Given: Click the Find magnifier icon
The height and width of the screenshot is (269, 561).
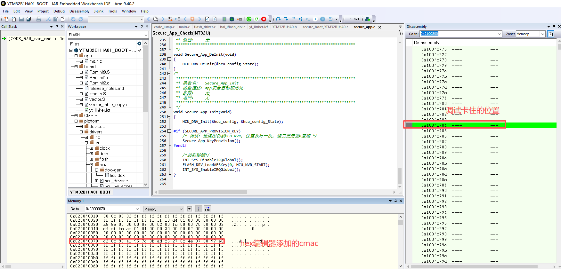Looking at the screenshot, I should point(156,19).
